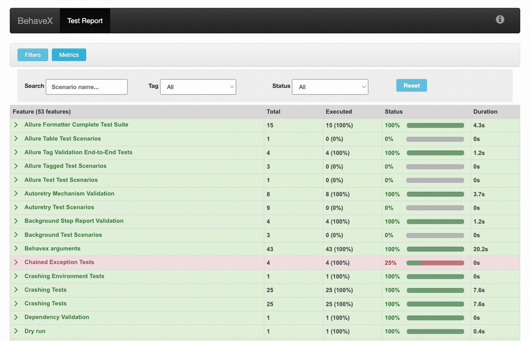Click the 20.2s duration cell
This screenshot has width=530, height=341.
[x=481, y=249]
